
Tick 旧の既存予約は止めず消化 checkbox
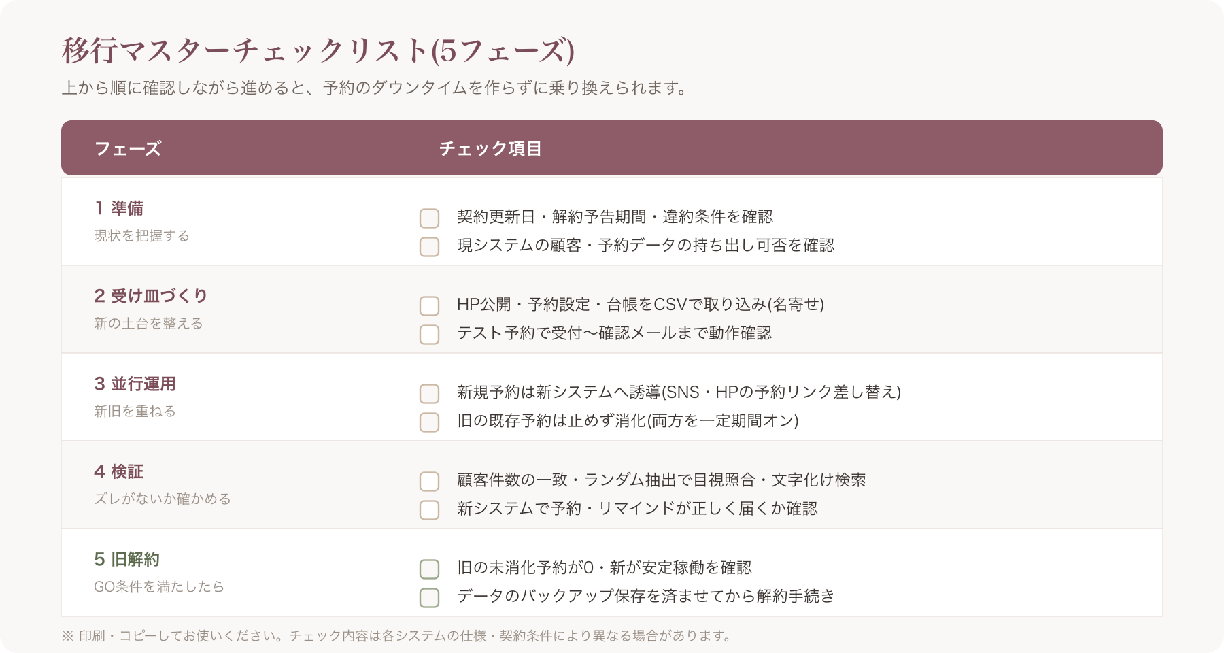pos(429,422)
